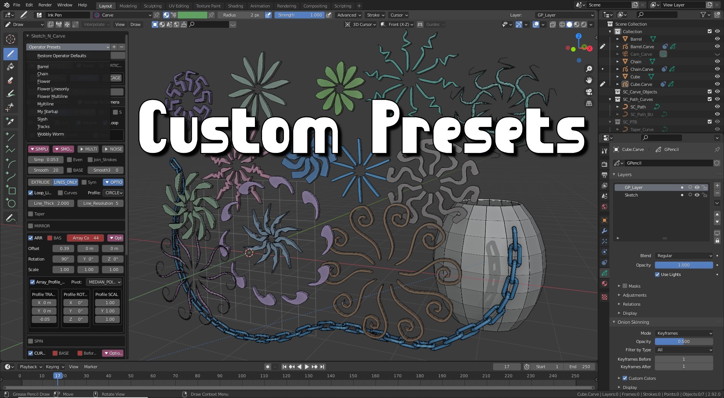This screenshot has height=398, width=724.
Task: Enable the MIRROR checkbox
Action: click(31, 226)
